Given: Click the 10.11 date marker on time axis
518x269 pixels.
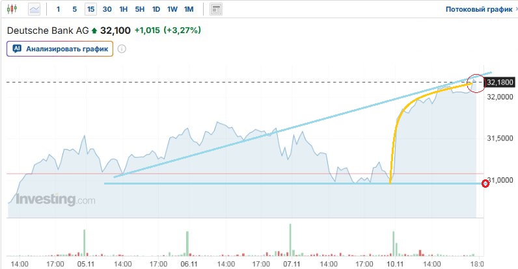Looking at the screenshot, I should [393, 264].
